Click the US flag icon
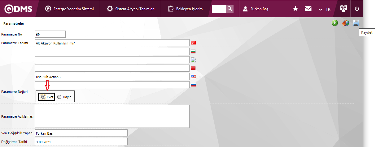Image resolution: width=376 pixels, height=147 pixels. click(x=193, y=76)
